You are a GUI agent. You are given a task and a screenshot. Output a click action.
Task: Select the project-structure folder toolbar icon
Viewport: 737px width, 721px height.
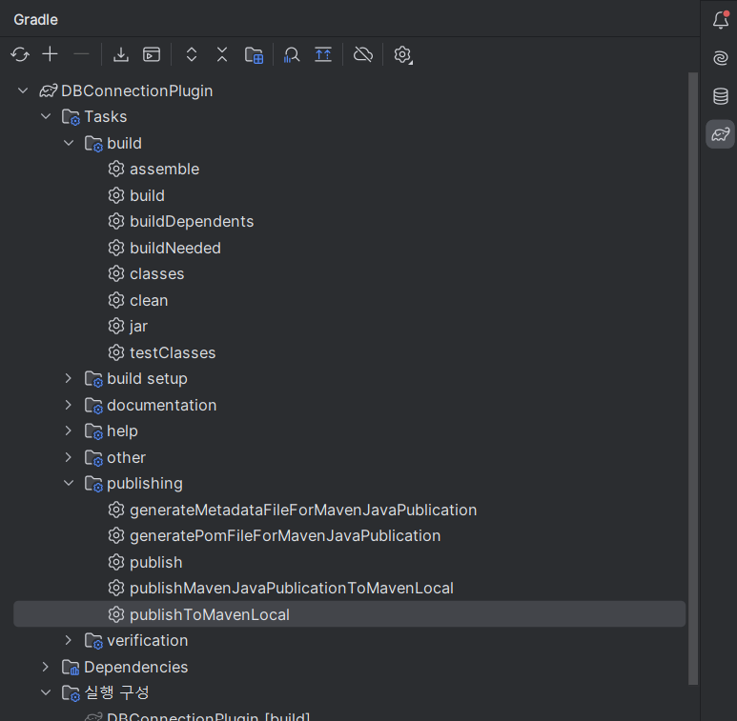click(254, 54)
